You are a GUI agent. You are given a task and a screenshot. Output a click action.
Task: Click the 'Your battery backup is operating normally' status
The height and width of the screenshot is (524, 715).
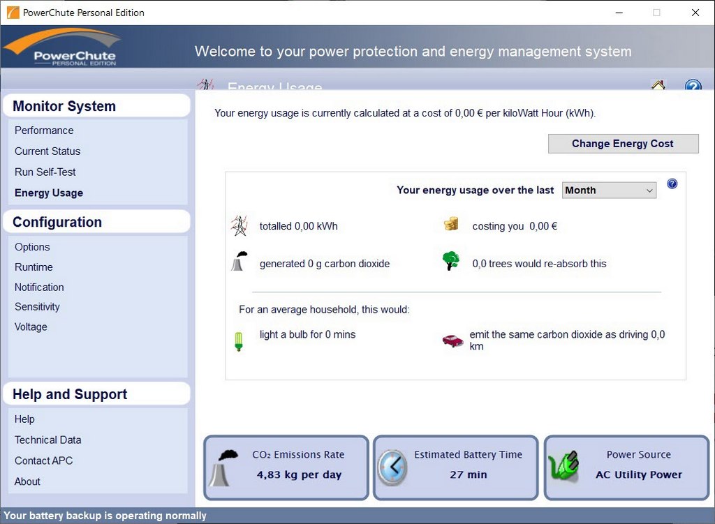pos(105,516)
